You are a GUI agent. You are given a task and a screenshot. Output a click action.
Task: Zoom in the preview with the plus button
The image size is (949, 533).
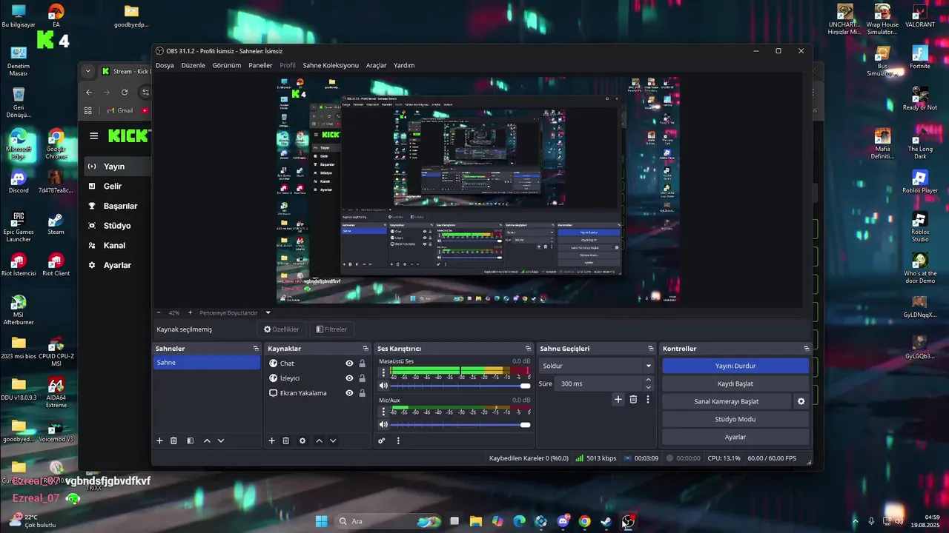pos(190,312)
